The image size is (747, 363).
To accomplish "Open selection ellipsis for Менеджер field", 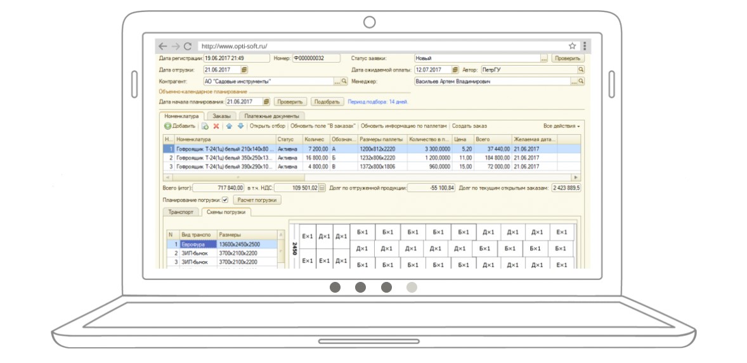I will click(574, 82).
